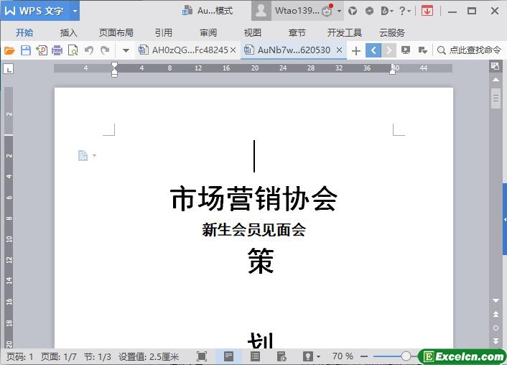507x365 pixels.
Task: Click the next page double-down arrow icon
Action: (x=496, y=341)
